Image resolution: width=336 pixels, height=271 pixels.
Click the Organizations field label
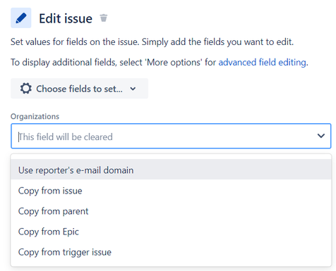35,116
